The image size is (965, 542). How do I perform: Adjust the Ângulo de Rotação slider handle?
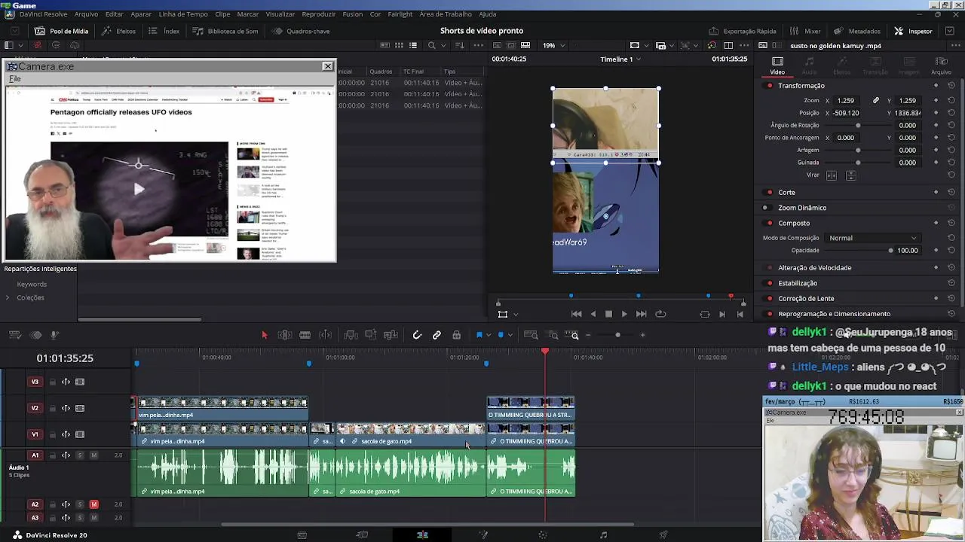858,126
